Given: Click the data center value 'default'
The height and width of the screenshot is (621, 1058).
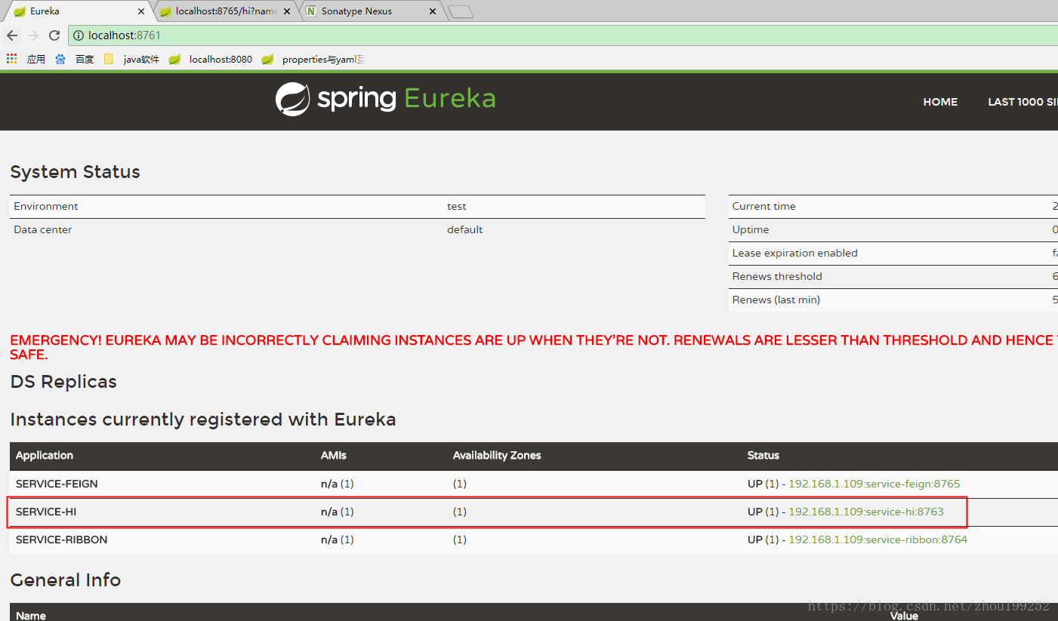Looking at the screenshot, I should point(465,229).
